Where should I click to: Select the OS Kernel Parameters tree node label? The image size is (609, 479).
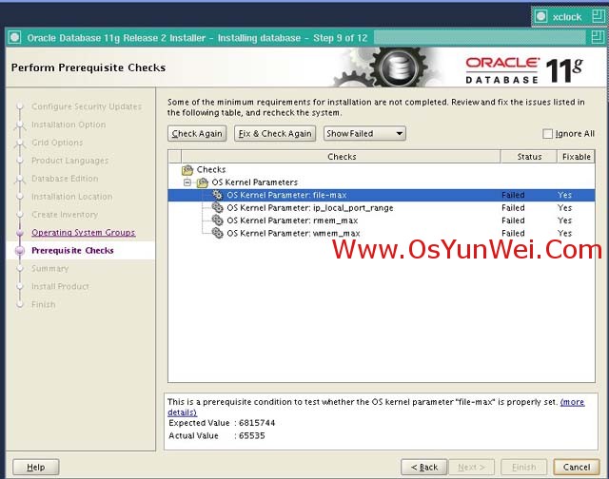tap(254, 182)
